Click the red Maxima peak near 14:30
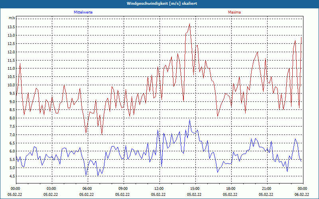 pyautogui.click(x=189, y=24)
